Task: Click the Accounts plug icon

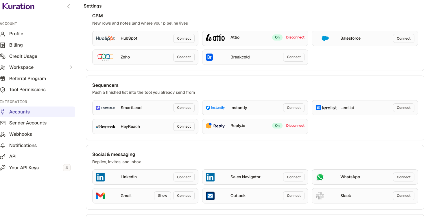Action: tap(3, 112)
